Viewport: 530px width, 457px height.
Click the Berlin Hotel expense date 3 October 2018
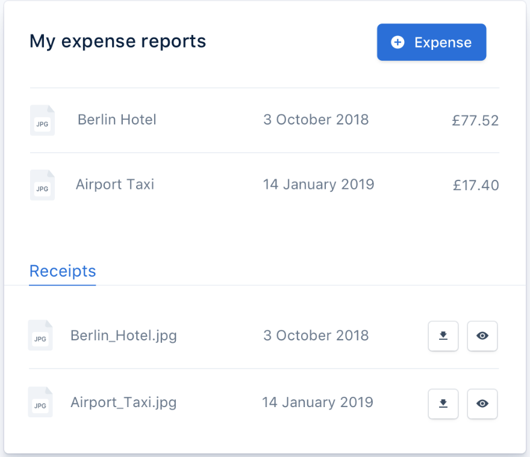(316, 120)
